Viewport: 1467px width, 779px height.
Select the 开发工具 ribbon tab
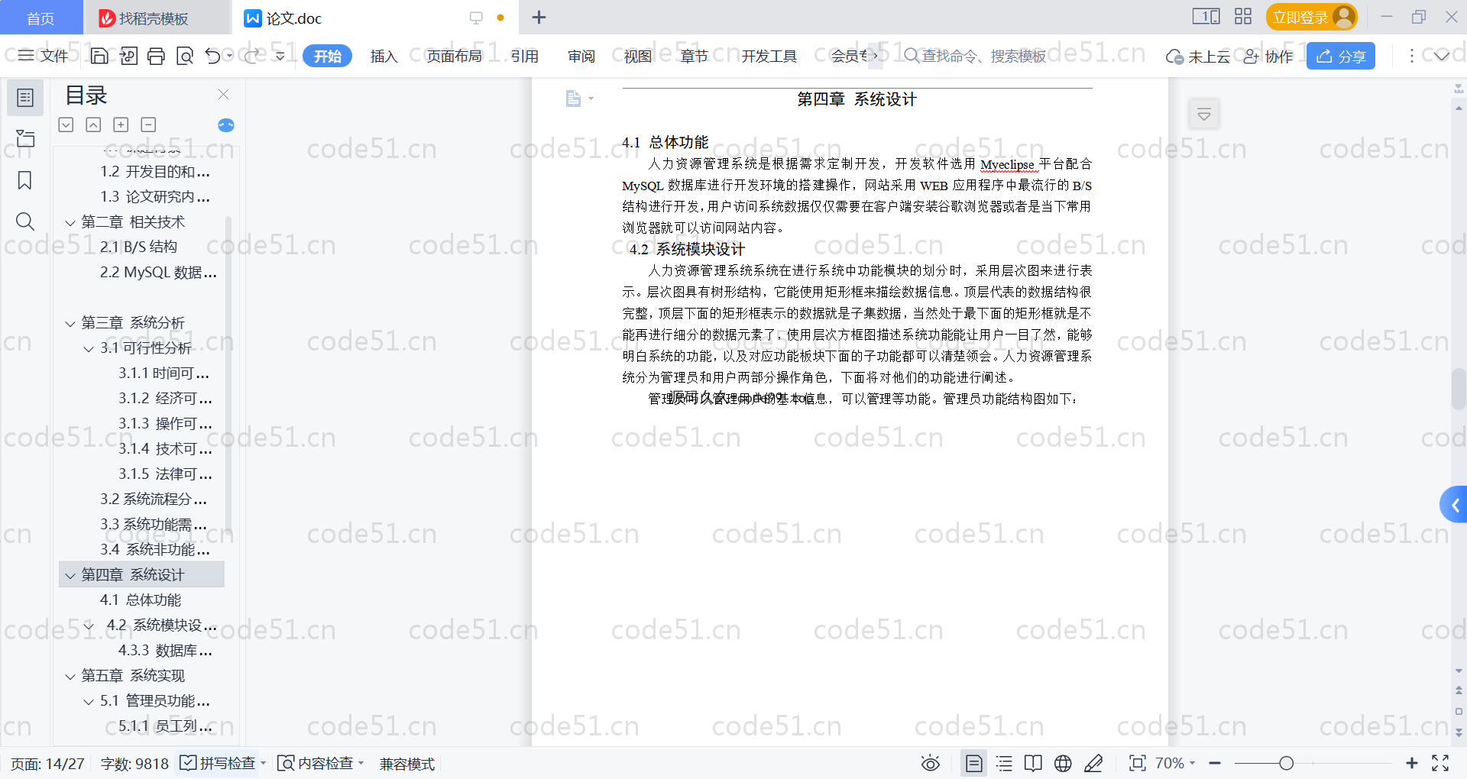pyautogui.click(x=769, y=56)
